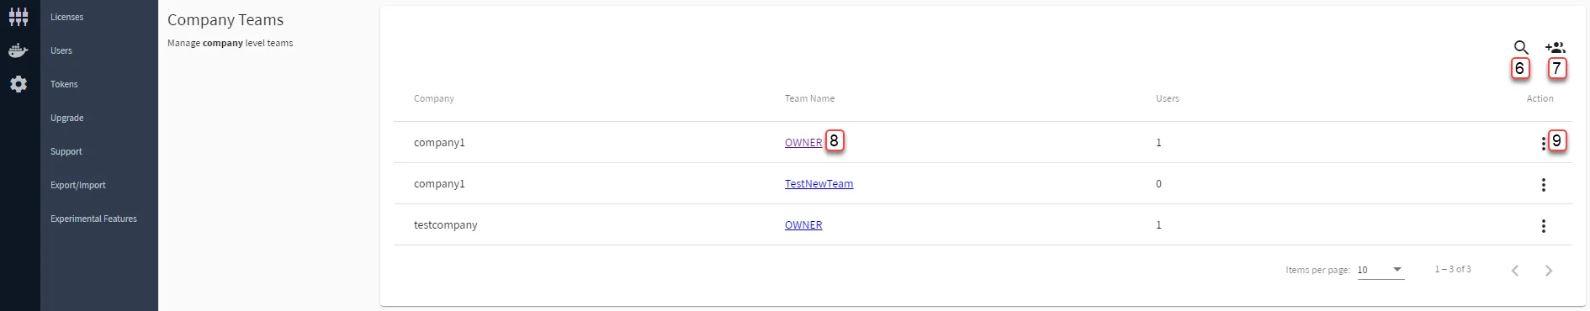1590x311 pixels.
Task: Click the users count 0 for TestNewTeam
Action: pyautogui.click(x=1158, y=184)
